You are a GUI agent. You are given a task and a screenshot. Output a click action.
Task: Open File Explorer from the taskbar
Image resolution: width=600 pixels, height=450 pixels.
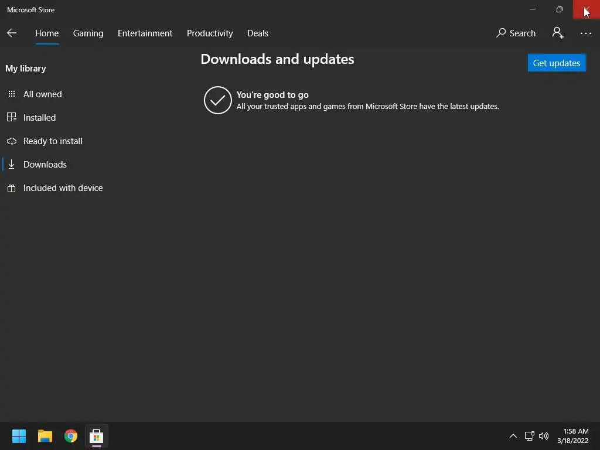tap(45, 436)
